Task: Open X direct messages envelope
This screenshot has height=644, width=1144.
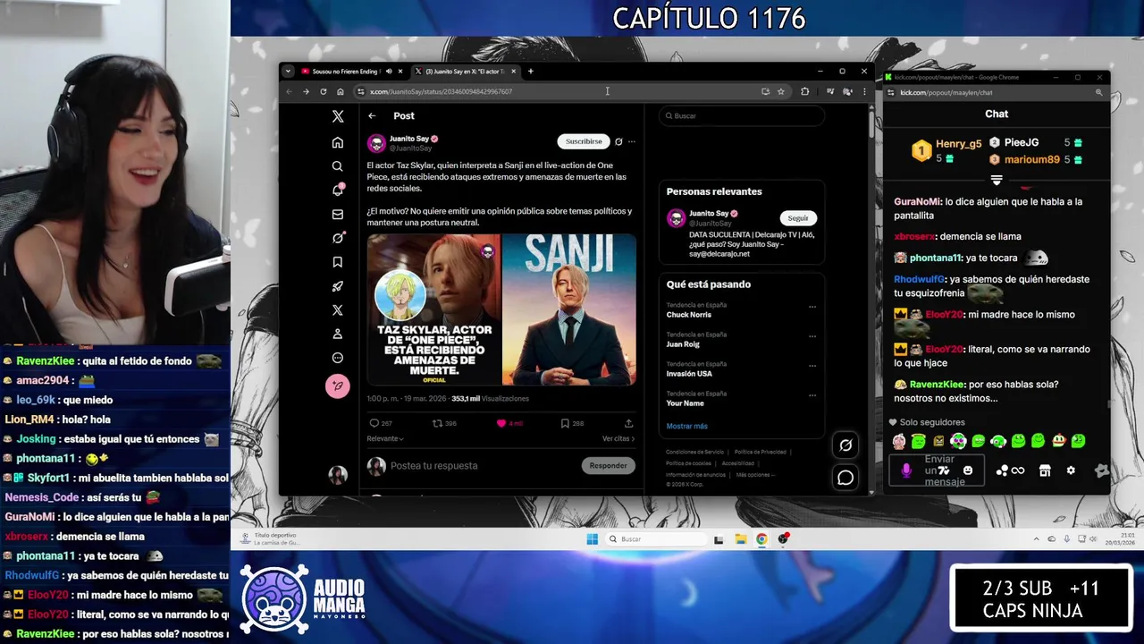Action: click(337, 214)
